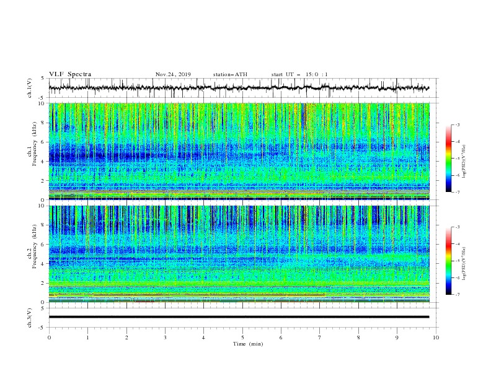The height and width of the screenshot is (379, 491).
Task: Click the "Time (min)" x-axis label
Action: pyautogui.click(x=248, y=344)
